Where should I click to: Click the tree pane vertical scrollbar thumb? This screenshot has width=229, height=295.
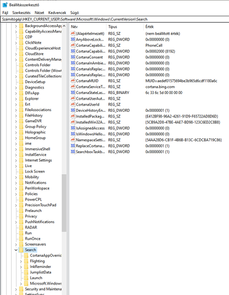(64, 203)
